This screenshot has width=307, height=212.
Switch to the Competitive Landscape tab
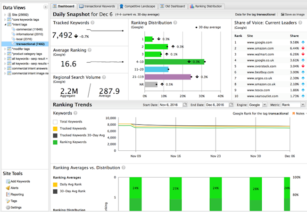[x=138, y=6]
